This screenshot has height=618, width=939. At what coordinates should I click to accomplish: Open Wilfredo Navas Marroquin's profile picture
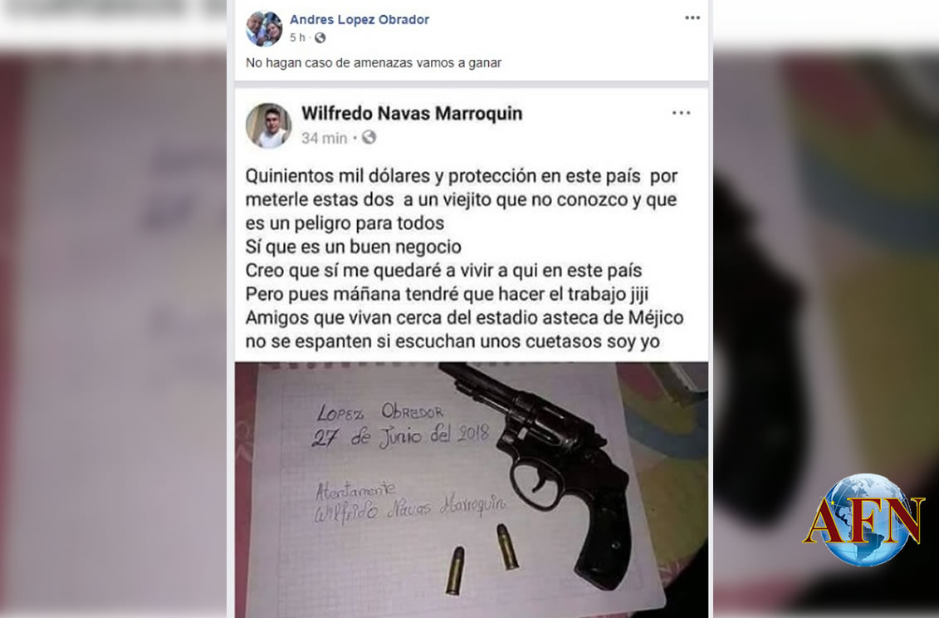coord(268,125)
